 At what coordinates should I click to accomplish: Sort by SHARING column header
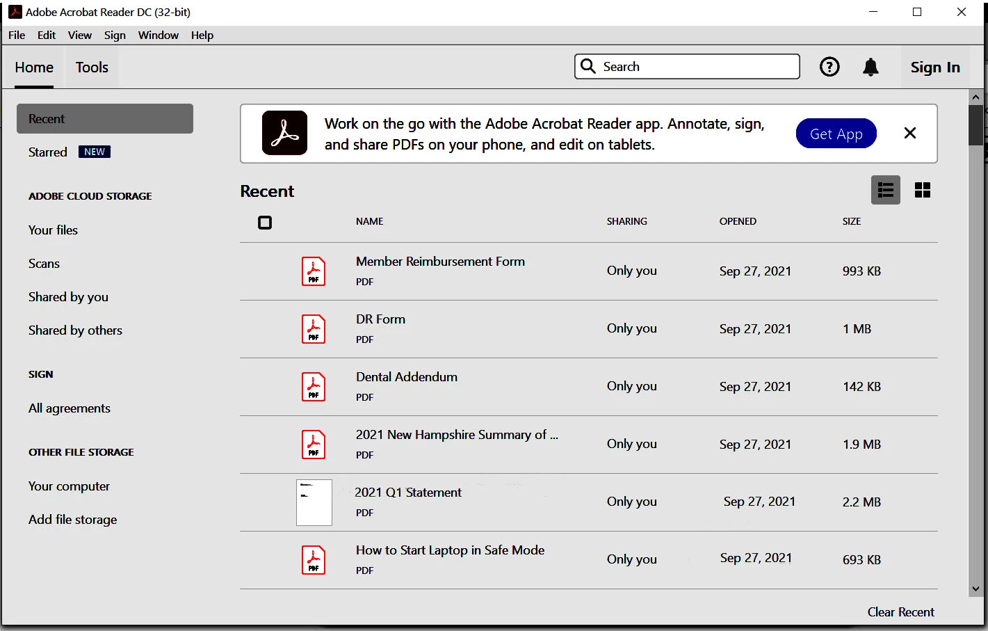click(627, 221)
